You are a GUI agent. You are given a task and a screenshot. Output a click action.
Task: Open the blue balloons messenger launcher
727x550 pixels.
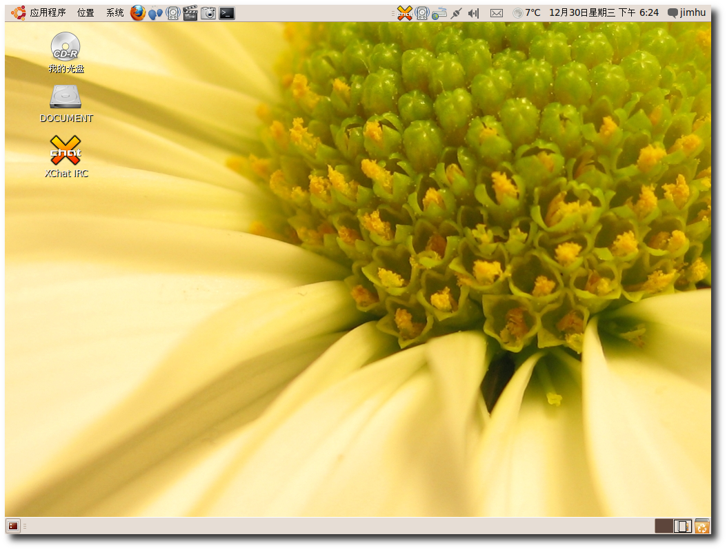(155, 13)
